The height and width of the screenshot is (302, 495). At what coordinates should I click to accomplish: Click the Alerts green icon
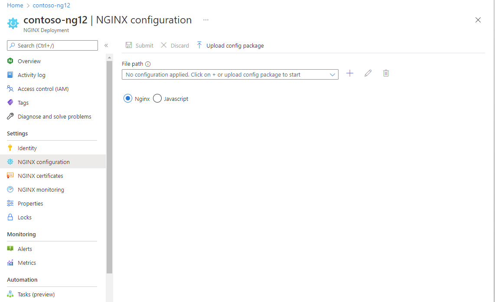tap(10, 249)
